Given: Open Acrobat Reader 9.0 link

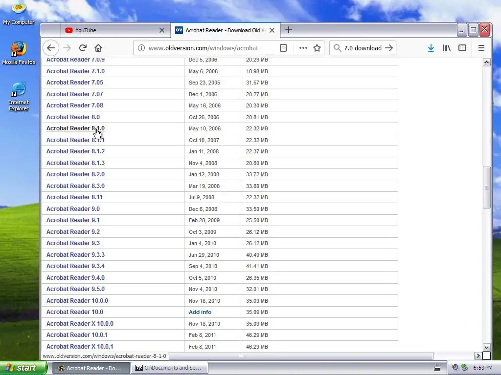Looking at the screenshot, I should pyautogui.click(x=73, y=209).
